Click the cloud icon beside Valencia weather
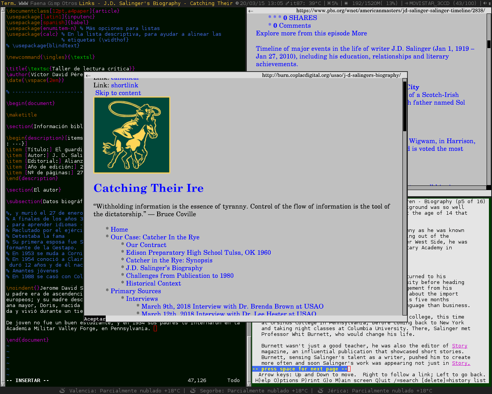 (x=63, y=391)
